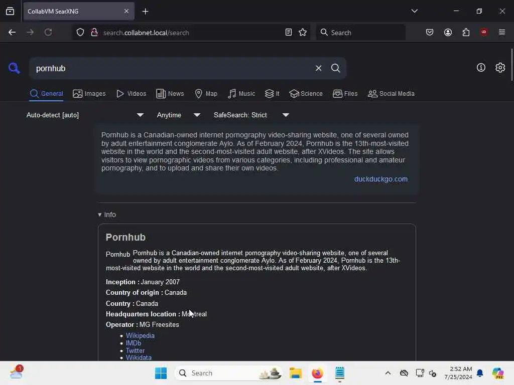Show hidden system tray icons
Image resolution: width=514 pixels, height=385 pixels.
coord(388,373)
